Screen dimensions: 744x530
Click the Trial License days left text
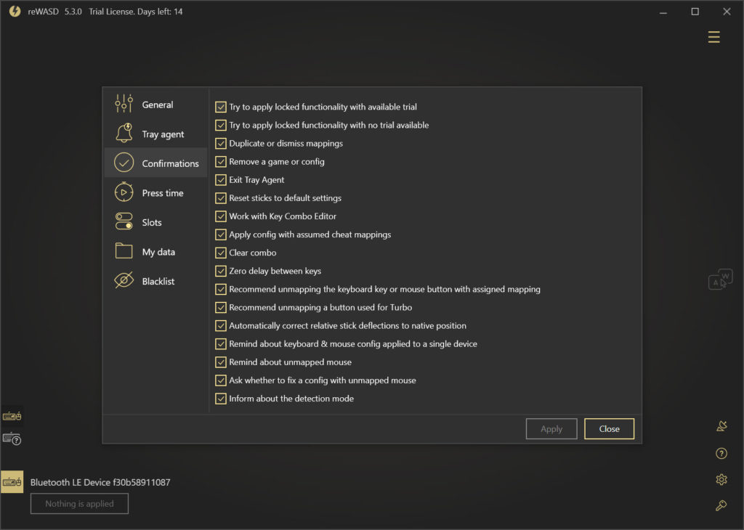tap(136, 12)
